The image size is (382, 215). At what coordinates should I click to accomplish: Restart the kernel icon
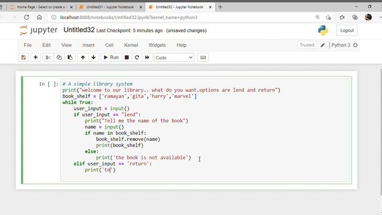point(137,57)
